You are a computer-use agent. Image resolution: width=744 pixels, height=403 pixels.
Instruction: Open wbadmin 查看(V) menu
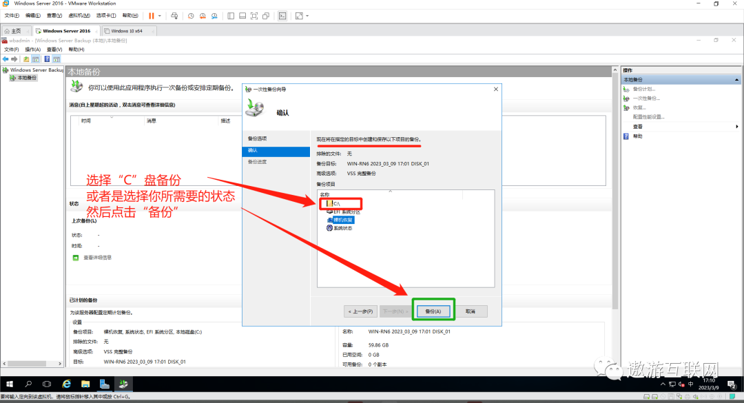54,50
